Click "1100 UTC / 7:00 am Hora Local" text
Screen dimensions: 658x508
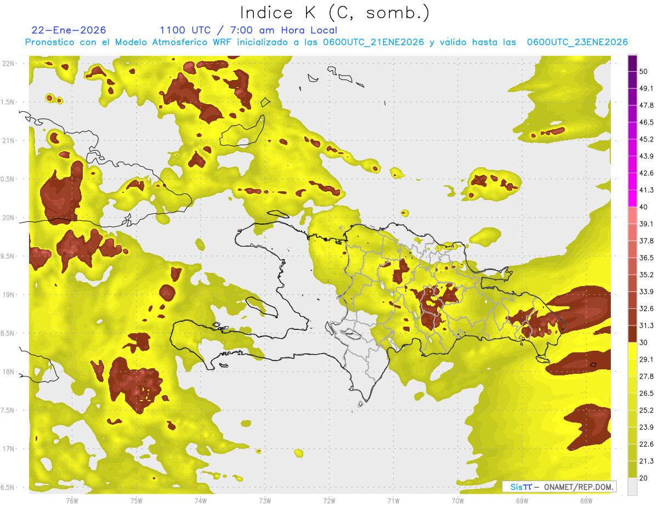pos(248,30)
